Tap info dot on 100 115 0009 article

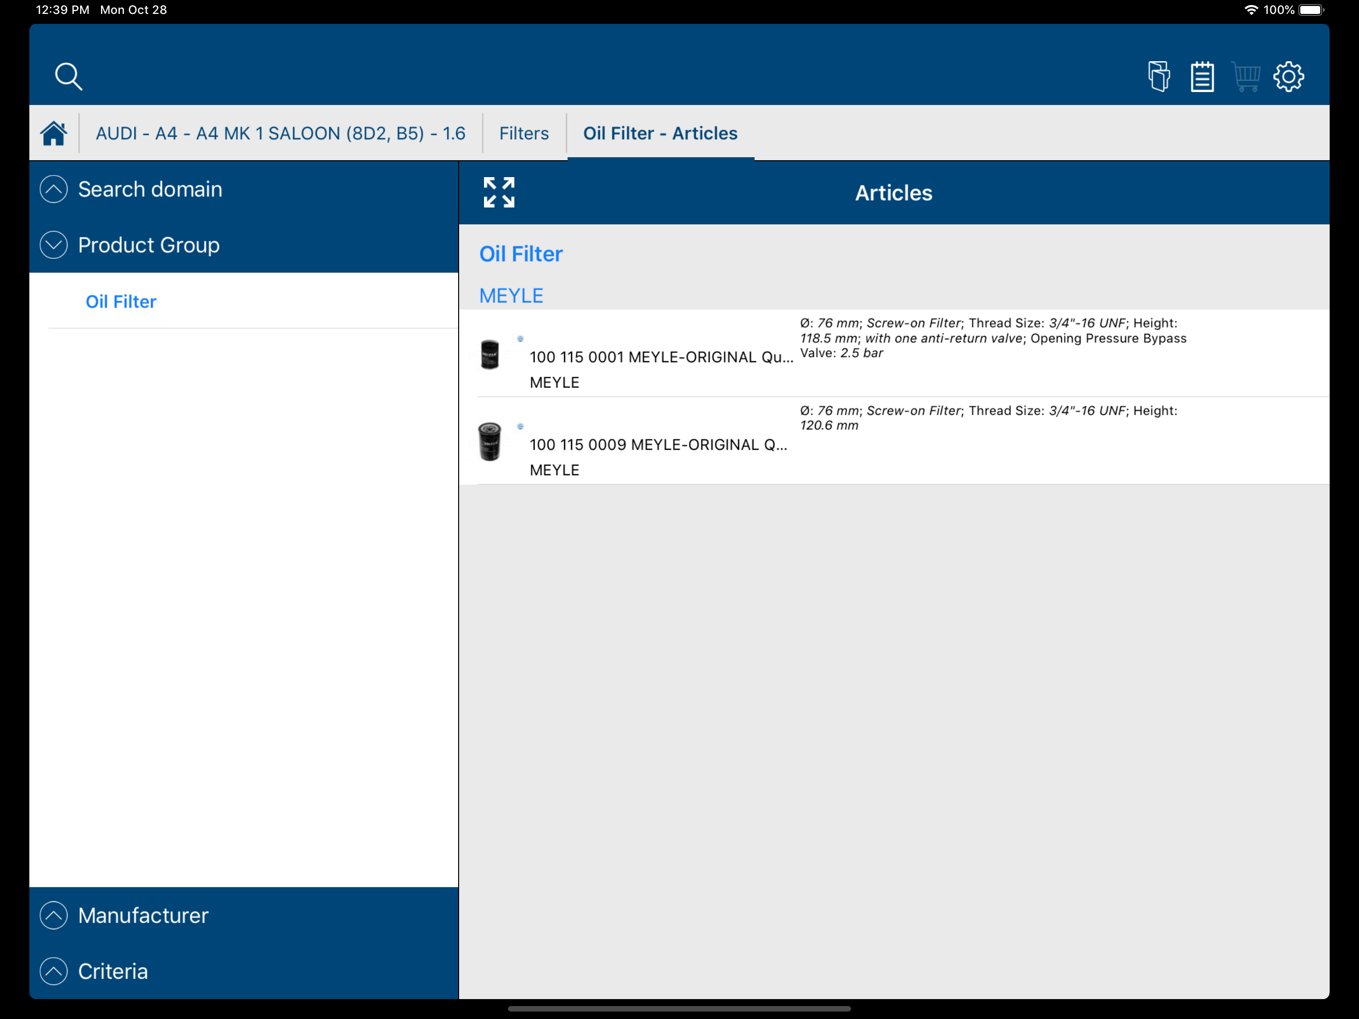point(520,426)
